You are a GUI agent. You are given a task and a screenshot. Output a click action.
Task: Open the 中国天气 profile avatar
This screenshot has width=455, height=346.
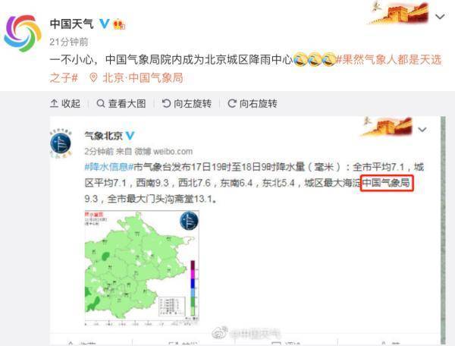23,33
